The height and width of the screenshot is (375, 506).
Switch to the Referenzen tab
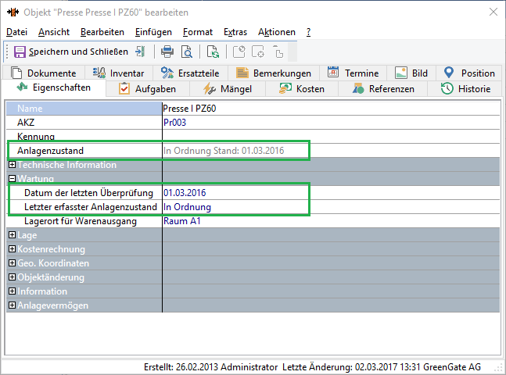point(383,88)
